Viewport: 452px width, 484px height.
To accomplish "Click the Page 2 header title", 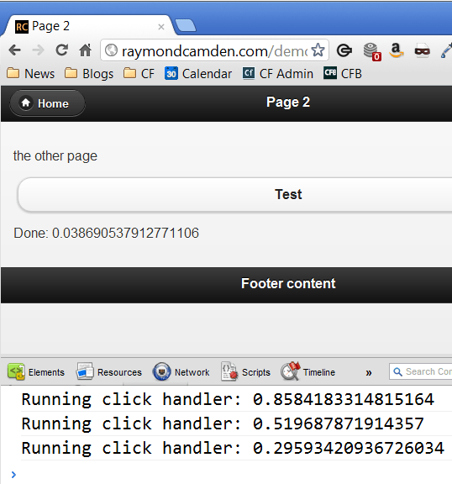I will [288, 103].
